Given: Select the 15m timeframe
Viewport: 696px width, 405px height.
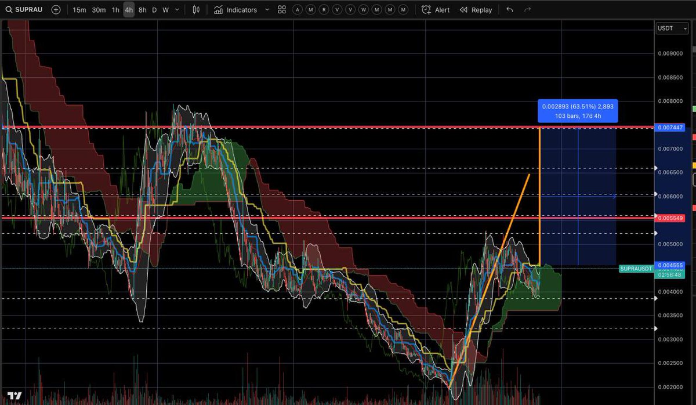Looking at the screenshot, I should click(79, 10).
